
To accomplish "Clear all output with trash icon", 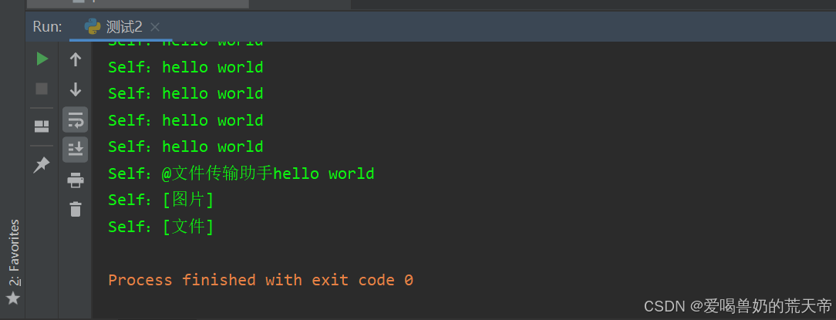I will tap(76, 209).
